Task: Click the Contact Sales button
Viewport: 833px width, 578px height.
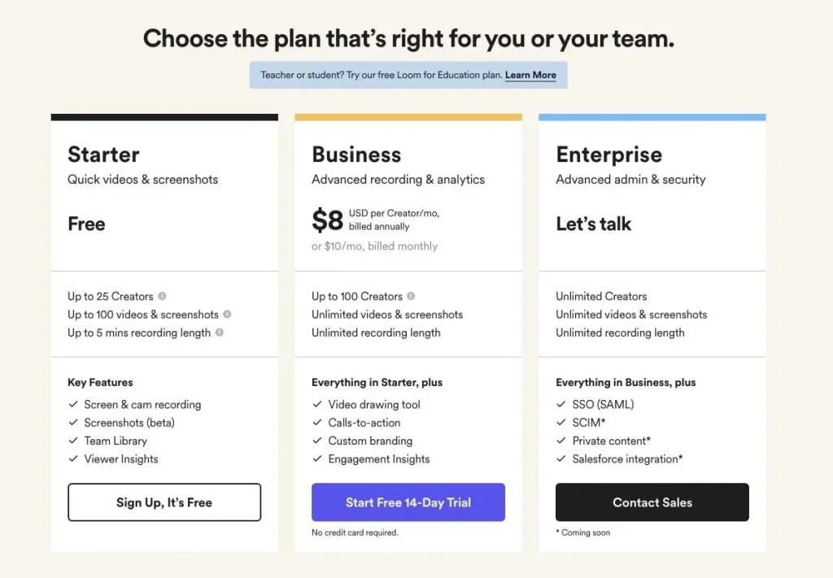Action: click(x=652, y=502)
